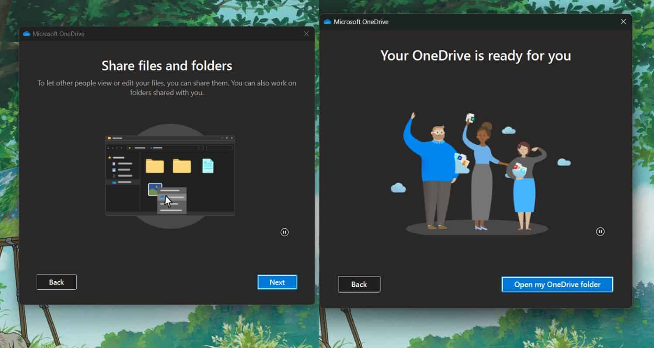Image resolution: width=654 pixels, height=348 pixels.
Task: Click OneDrive cloud icon in left window title
Action: [27, 34]
